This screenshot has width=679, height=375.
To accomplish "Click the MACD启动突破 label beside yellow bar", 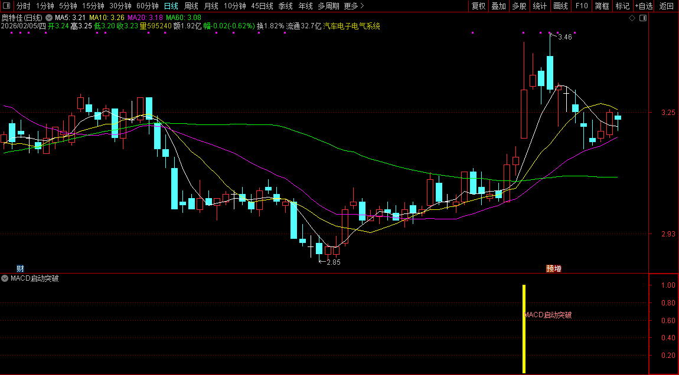I will click(548, 315).
